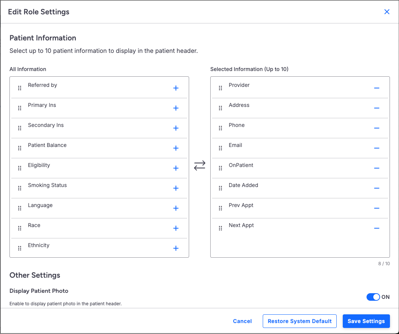Turn off Display Patient Photo toggle
This screenshot has width=399, height=334.
373,297
